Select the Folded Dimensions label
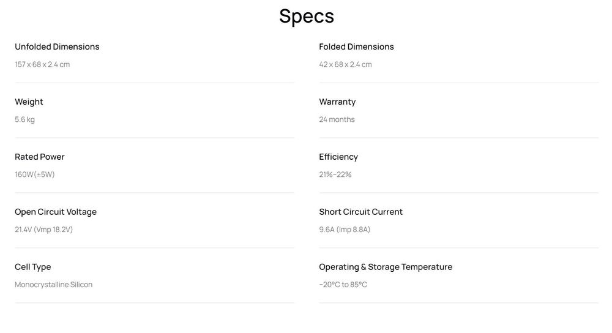Image resolution: width=612 pixels, height=333 pixels. (356, 47)
